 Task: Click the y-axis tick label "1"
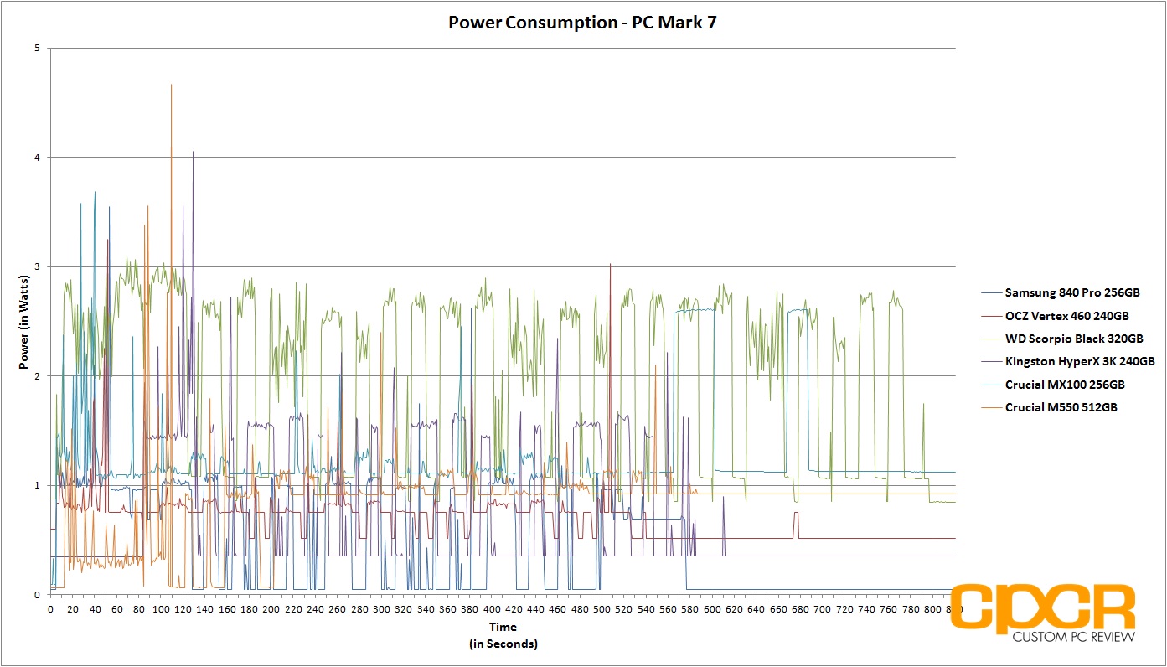pyautogui.click(x=37, y=485)
